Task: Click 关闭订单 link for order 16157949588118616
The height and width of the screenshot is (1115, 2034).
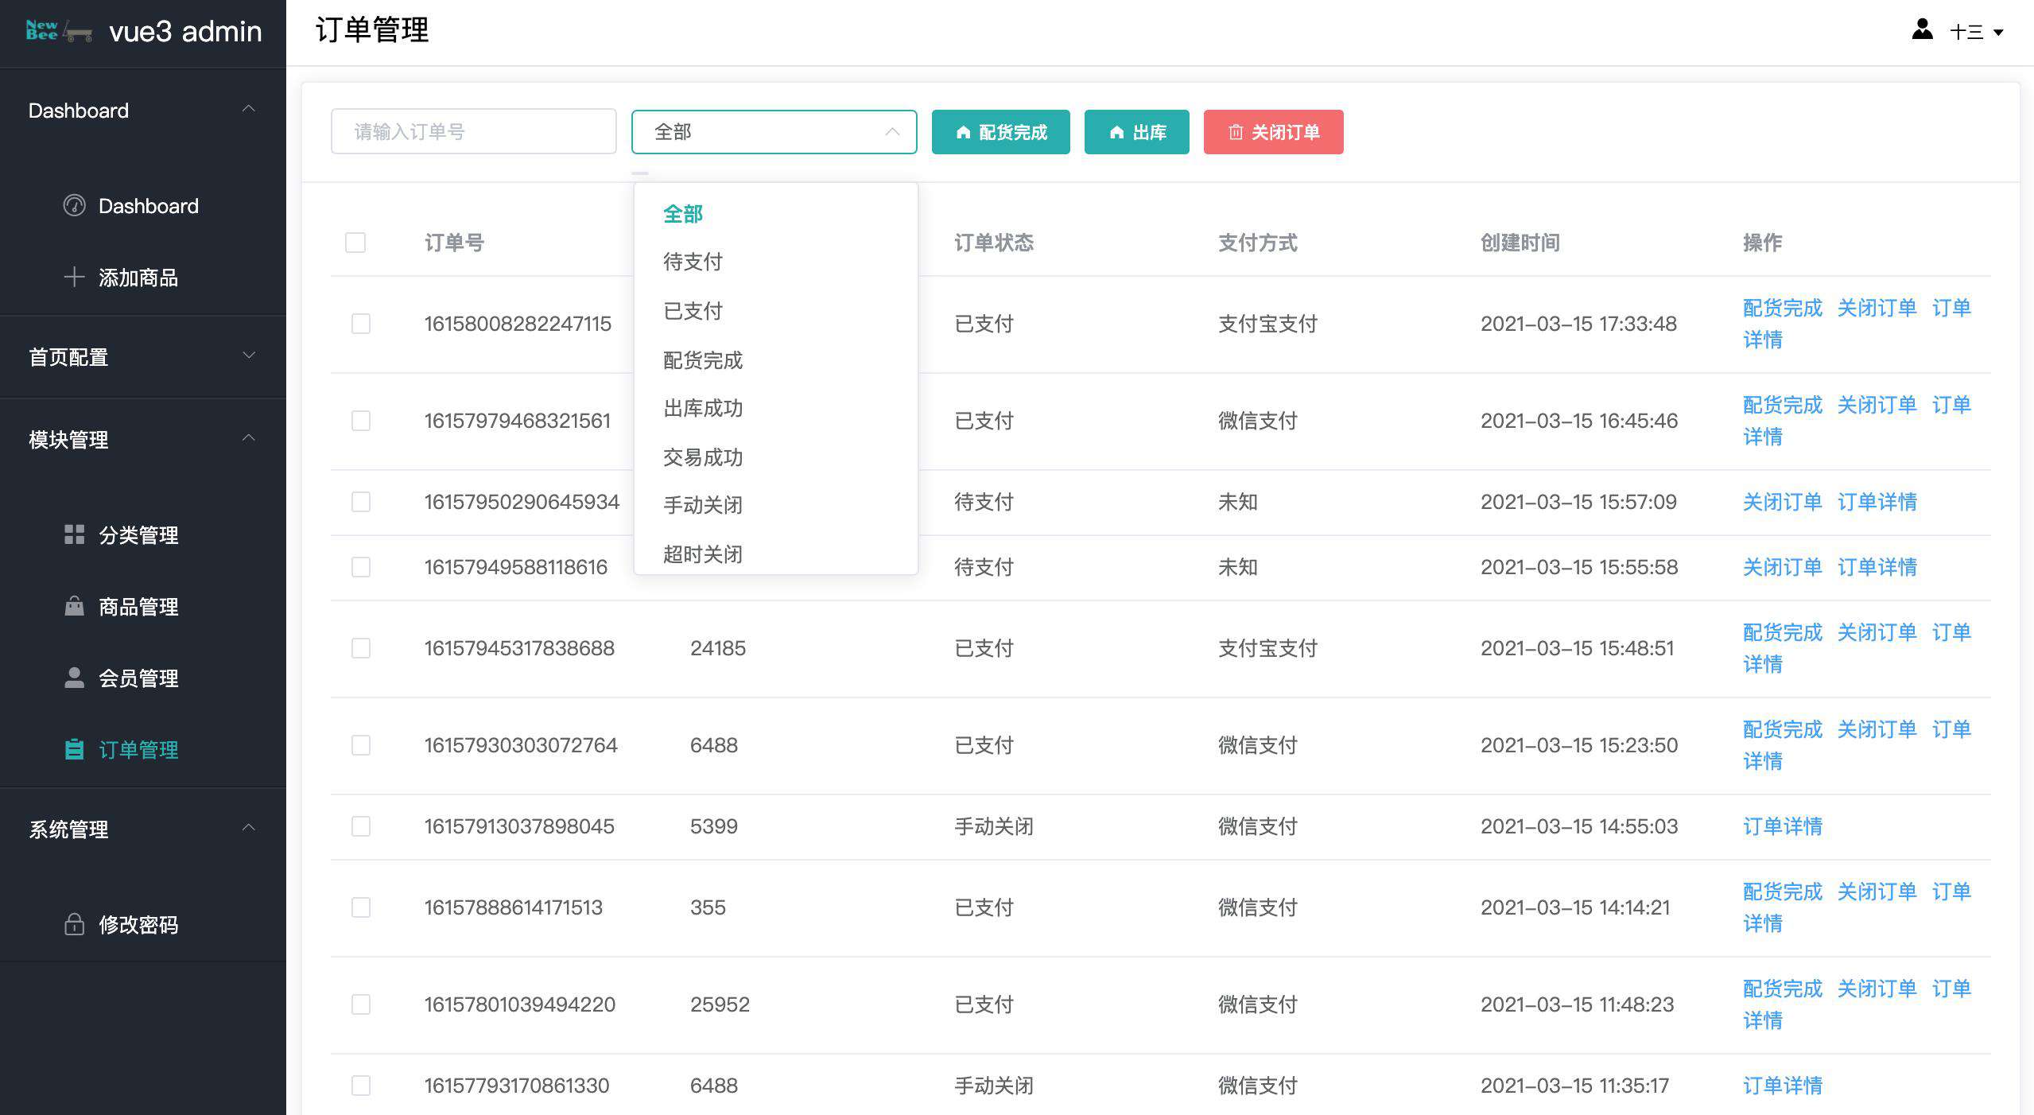Action: tap(1782, 567)
